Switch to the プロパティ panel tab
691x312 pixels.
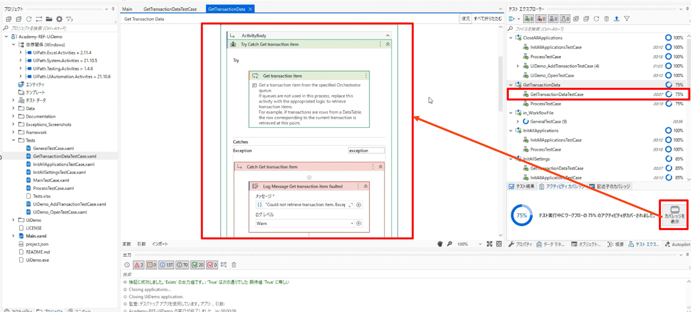click(520, 244)
